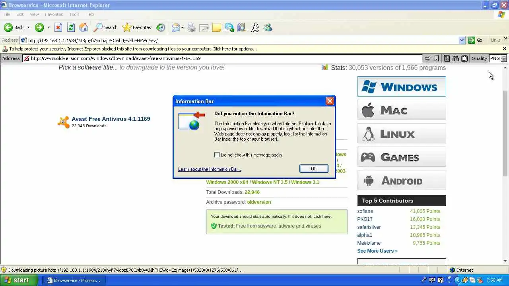
Task: Open the Search pane from toolbar
Action: [x=106, y=27]
